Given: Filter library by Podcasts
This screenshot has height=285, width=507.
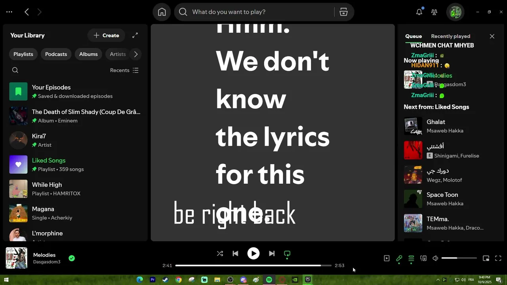Looking at the screenshot, I should [56, 54].
